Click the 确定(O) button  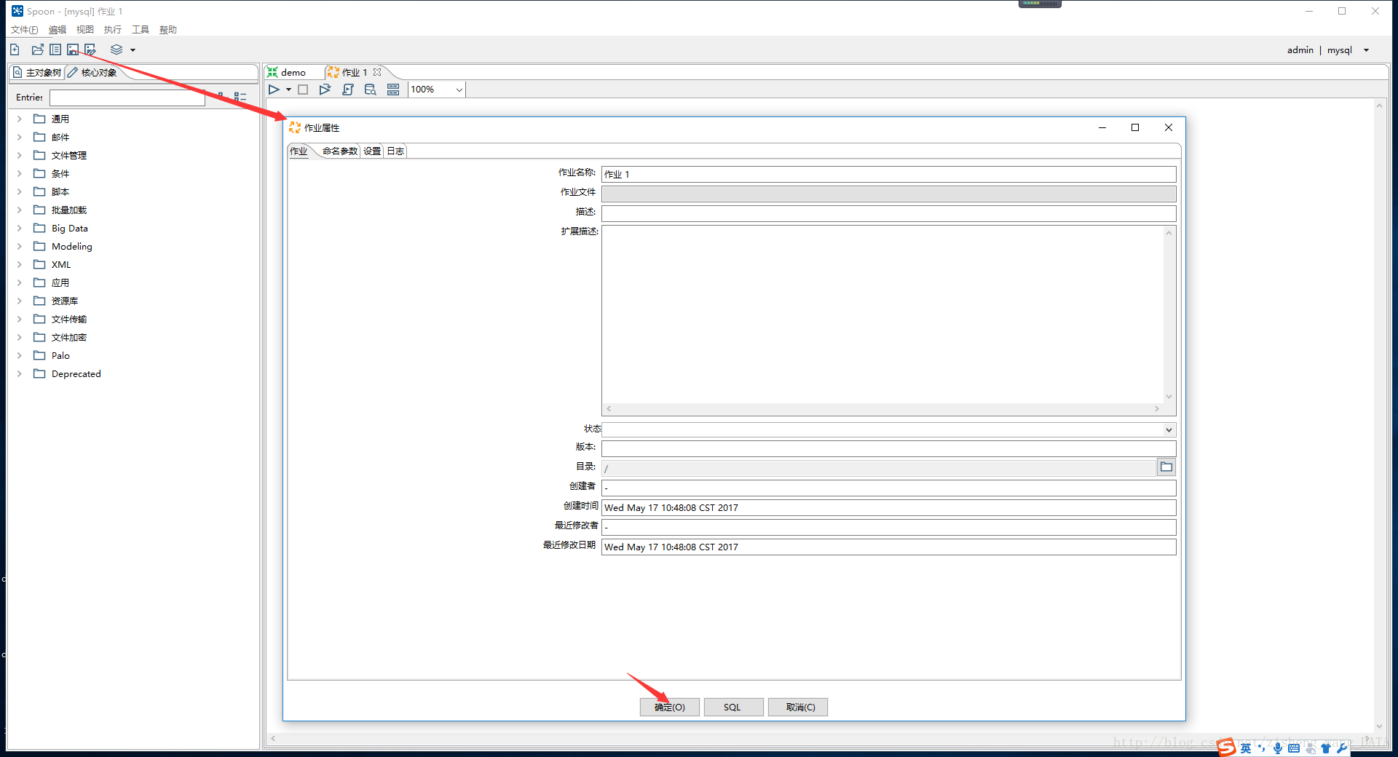coord(670,708)
